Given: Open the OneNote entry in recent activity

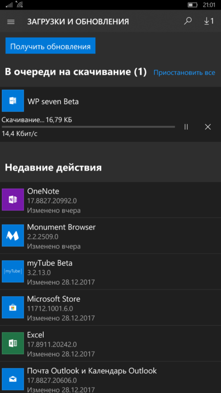Looking at the screenshot, I should pyautogui.click(x=110, y=200).
